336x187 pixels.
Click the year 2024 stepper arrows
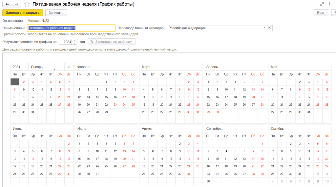click(x=75, y=42)
